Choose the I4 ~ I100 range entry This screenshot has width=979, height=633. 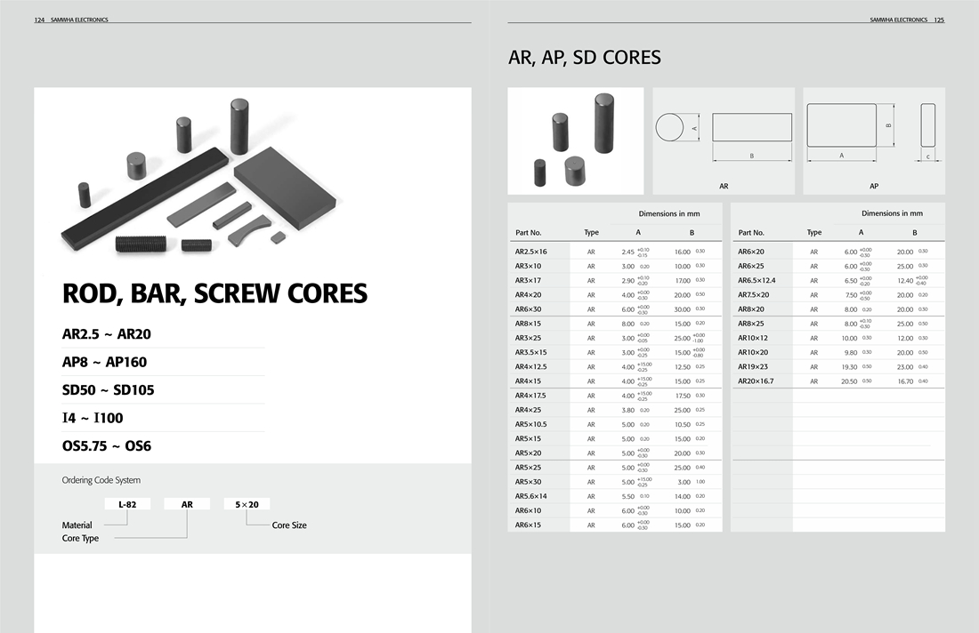[92, 418]
